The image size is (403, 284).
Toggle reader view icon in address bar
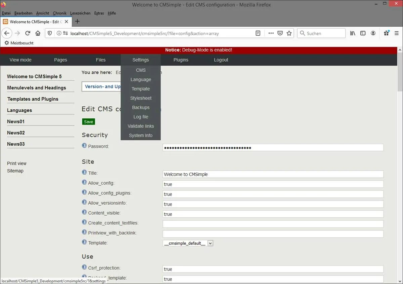(258, 33)
